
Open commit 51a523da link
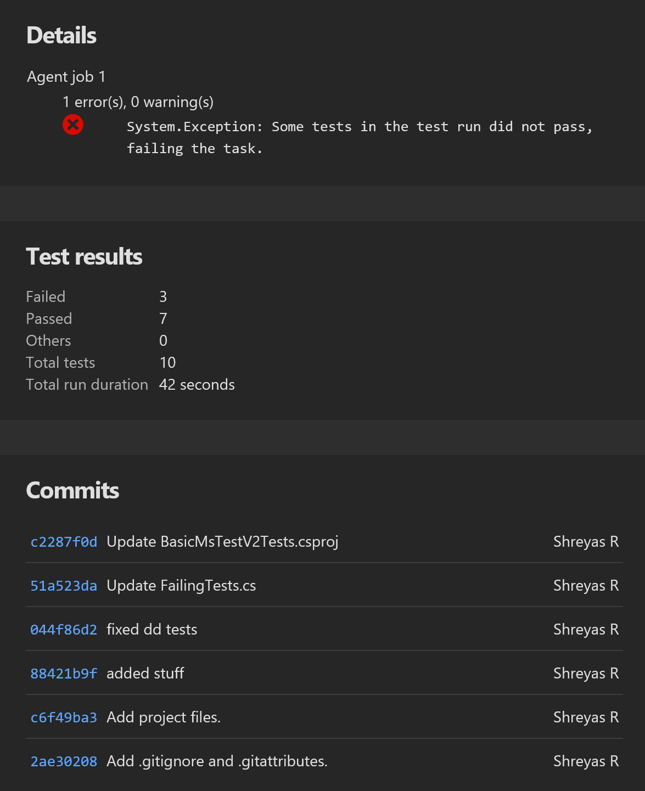point(64,586)
